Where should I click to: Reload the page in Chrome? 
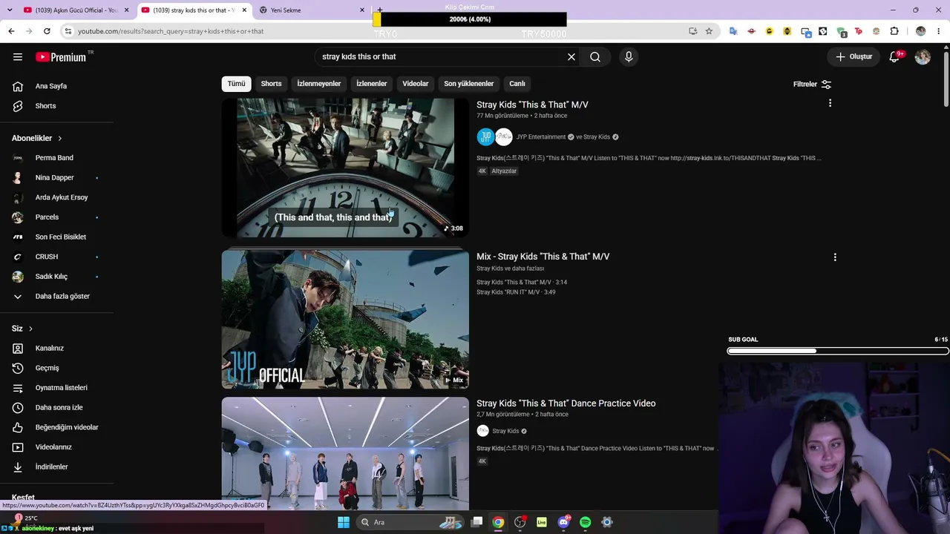pyautogui.click(x=47, y=31)
